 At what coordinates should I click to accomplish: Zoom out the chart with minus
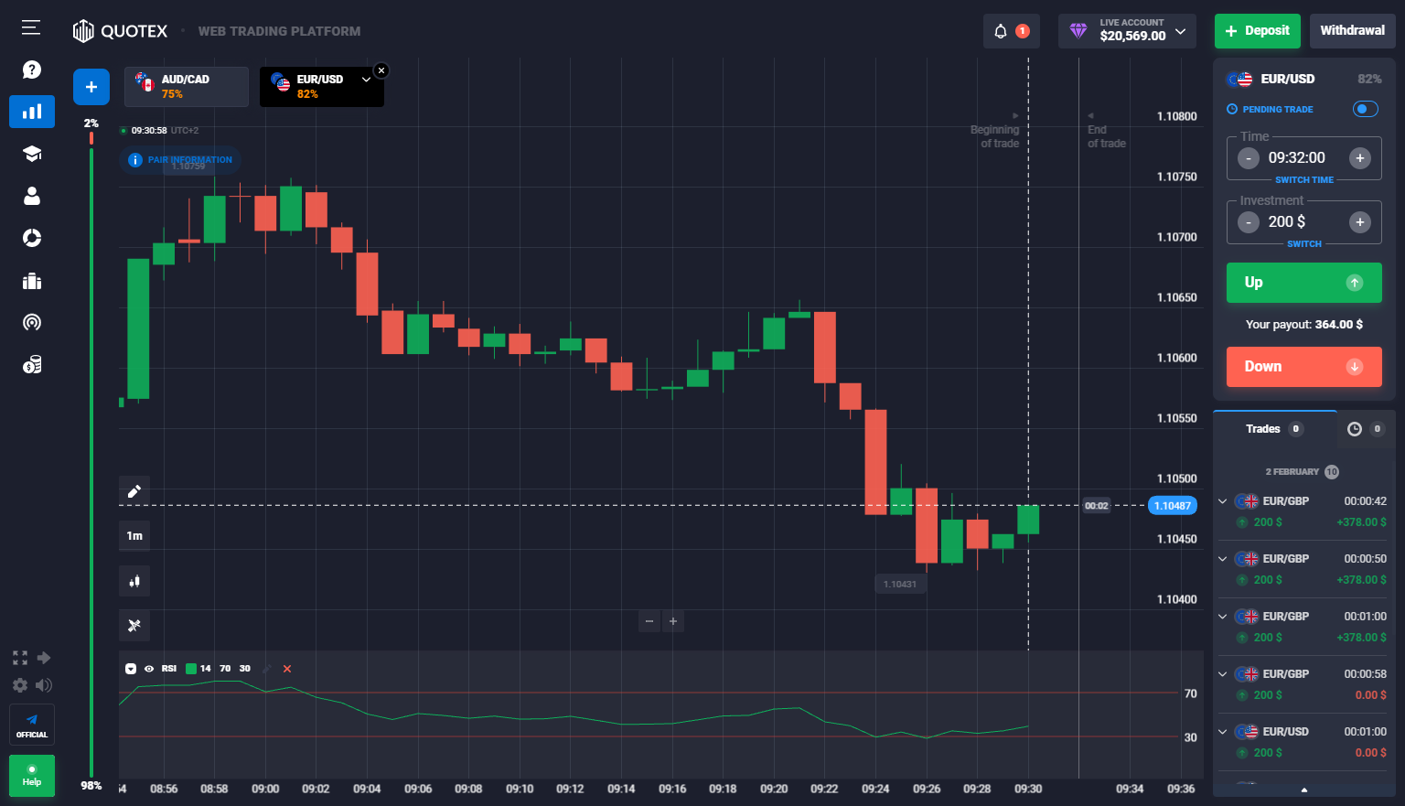point(649,621)
